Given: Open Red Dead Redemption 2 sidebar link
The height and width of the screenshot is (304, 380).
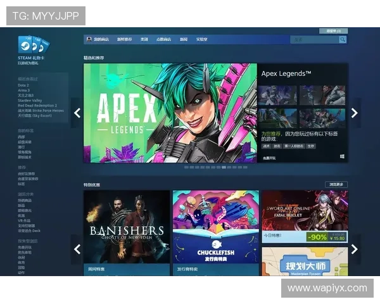Looking at the screenshot, I should pyautogui.click(x=37, y=105).
